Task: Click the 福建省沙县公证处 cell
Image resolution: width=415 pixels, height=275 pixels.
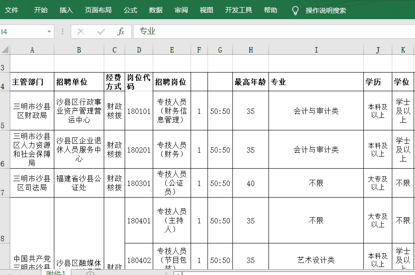Action: pos(79,183)
